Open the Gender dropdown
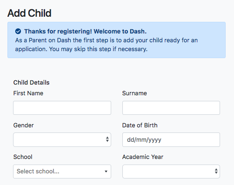Screen dimensions: 234x185 tap(62, 139)
